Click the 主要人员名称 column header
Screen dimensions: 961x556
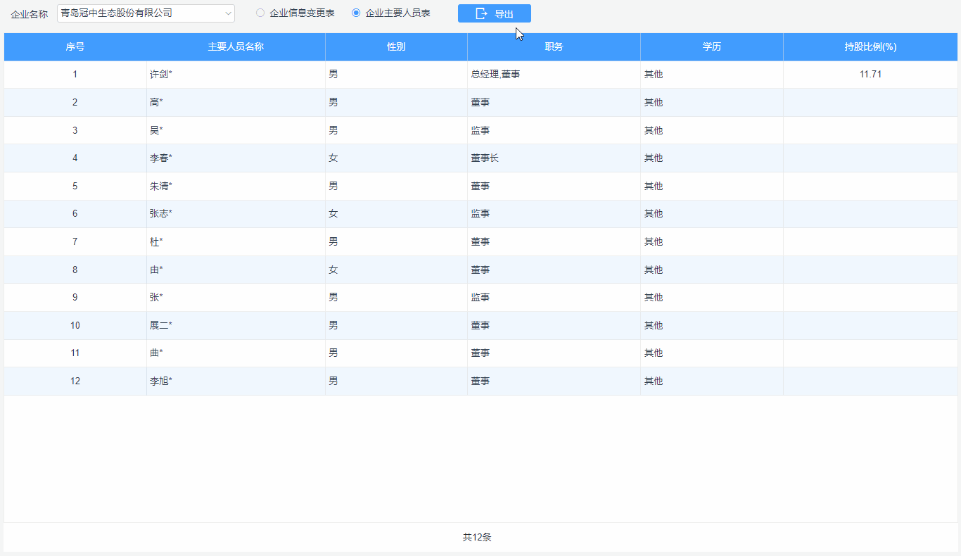pos(236,47)
